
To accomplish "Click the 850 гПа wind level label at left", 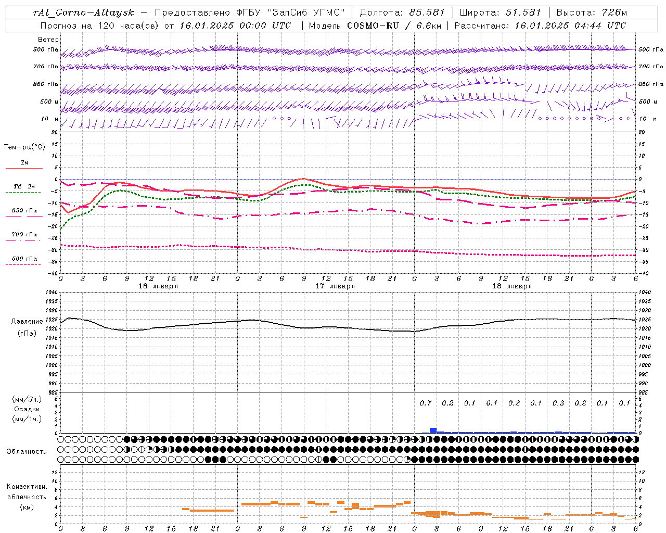I will (46, 84).
